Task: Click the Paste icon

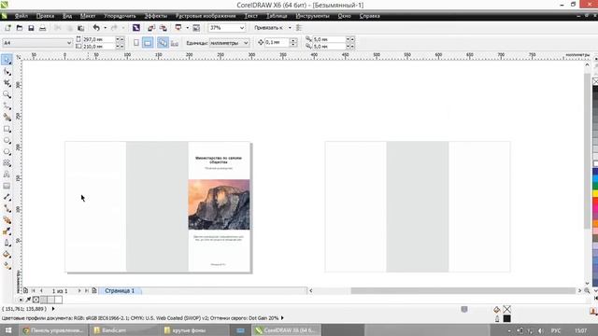Action: (x=81, y=28)
